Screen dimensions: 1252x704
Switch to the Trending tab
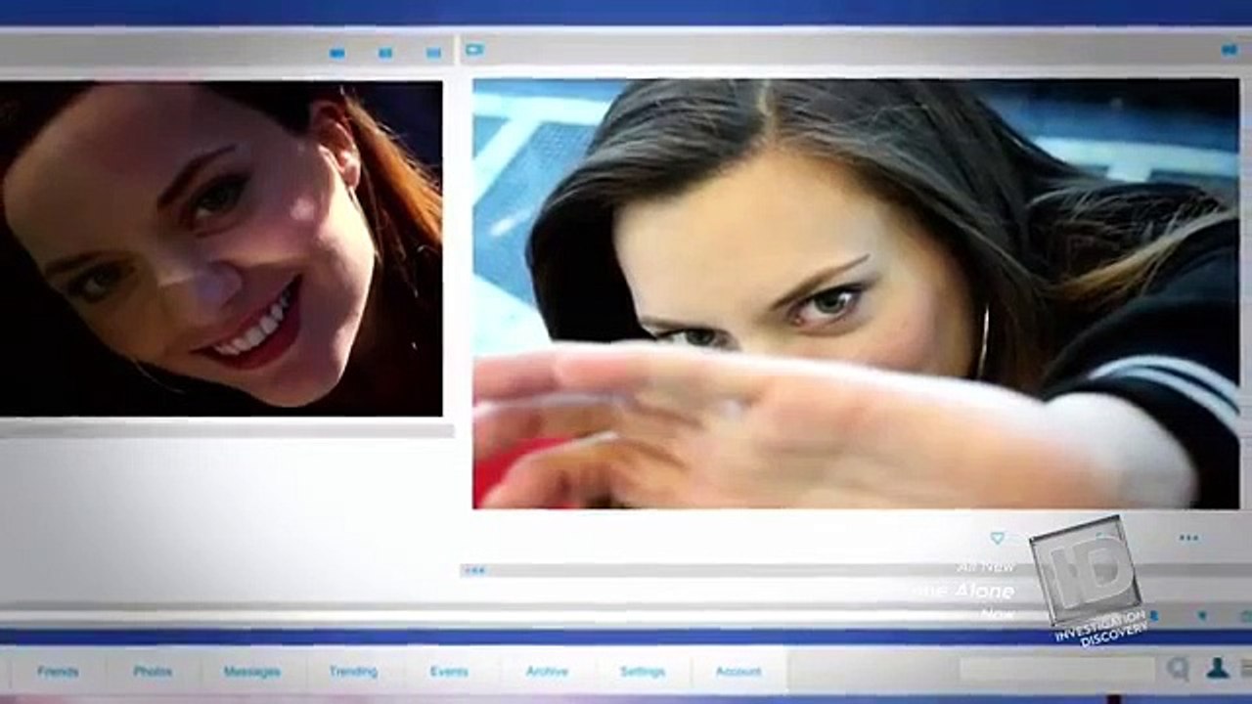click(353, 672)
